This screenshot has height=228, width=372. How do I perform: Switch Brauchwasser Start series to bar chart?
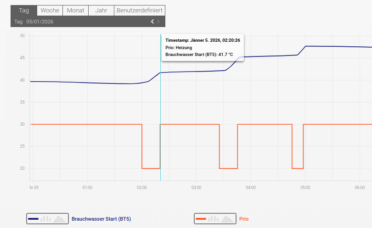pos(45,219)
